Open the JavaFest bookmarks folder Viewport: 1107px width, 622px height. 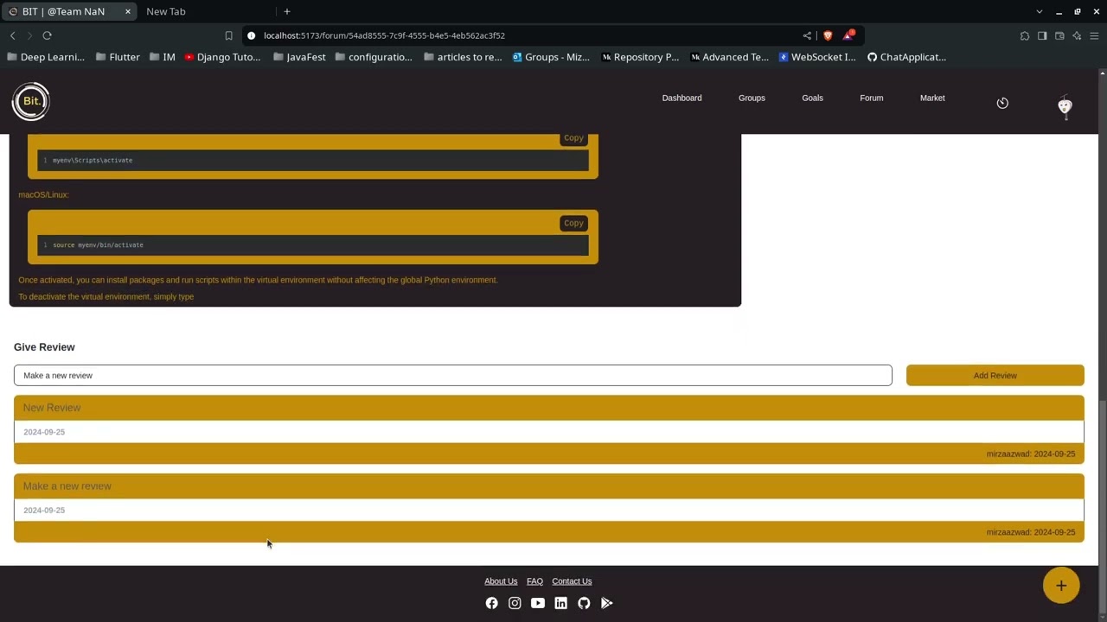[x=299, y=57]
